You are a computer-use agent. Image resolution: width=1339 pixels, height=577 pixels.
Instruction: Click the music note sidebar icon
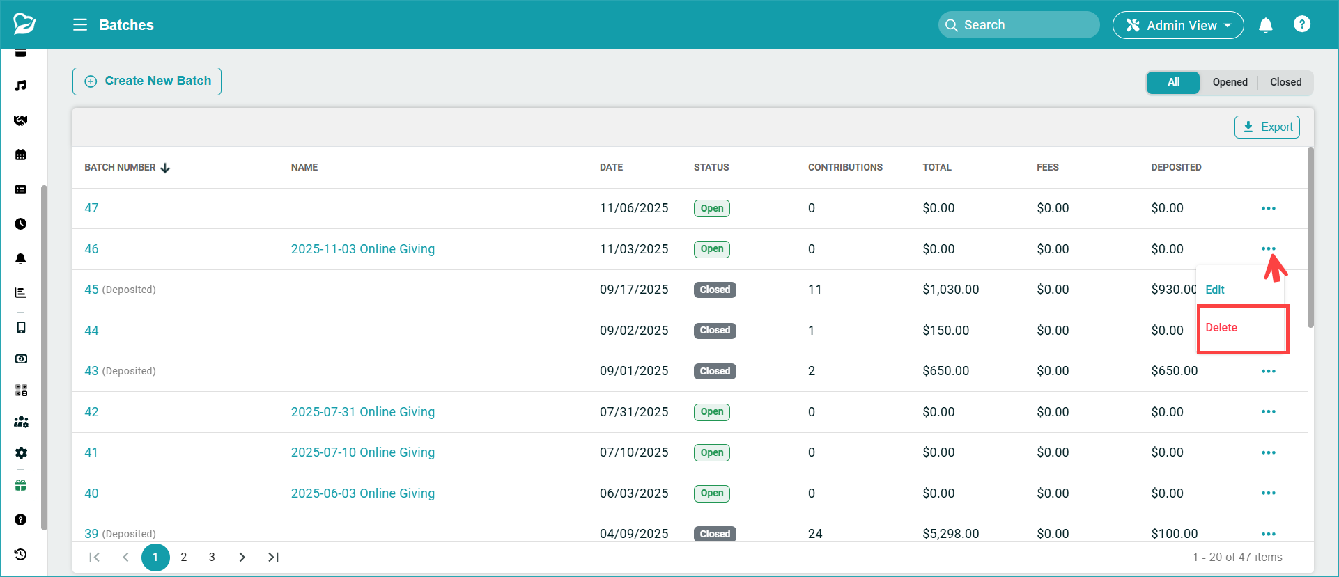(21, 86)
